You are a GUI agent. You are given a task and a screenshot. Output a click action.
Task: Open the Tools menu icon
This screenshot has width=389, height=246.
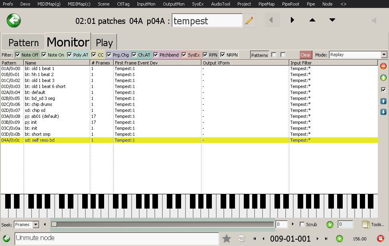[x=366, y=225]
